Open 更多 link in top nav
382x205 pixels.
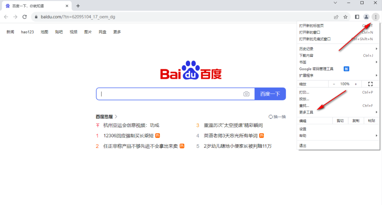pos(117,32)
